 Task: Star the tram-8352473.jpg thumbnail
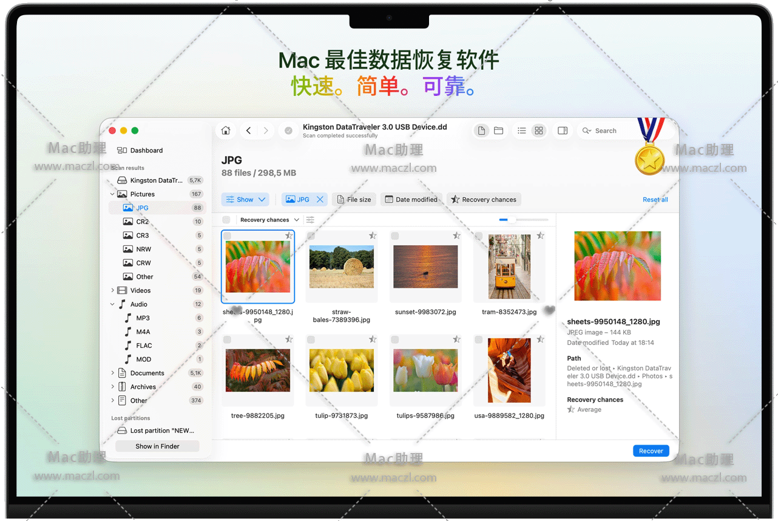(x=540, y=236)
